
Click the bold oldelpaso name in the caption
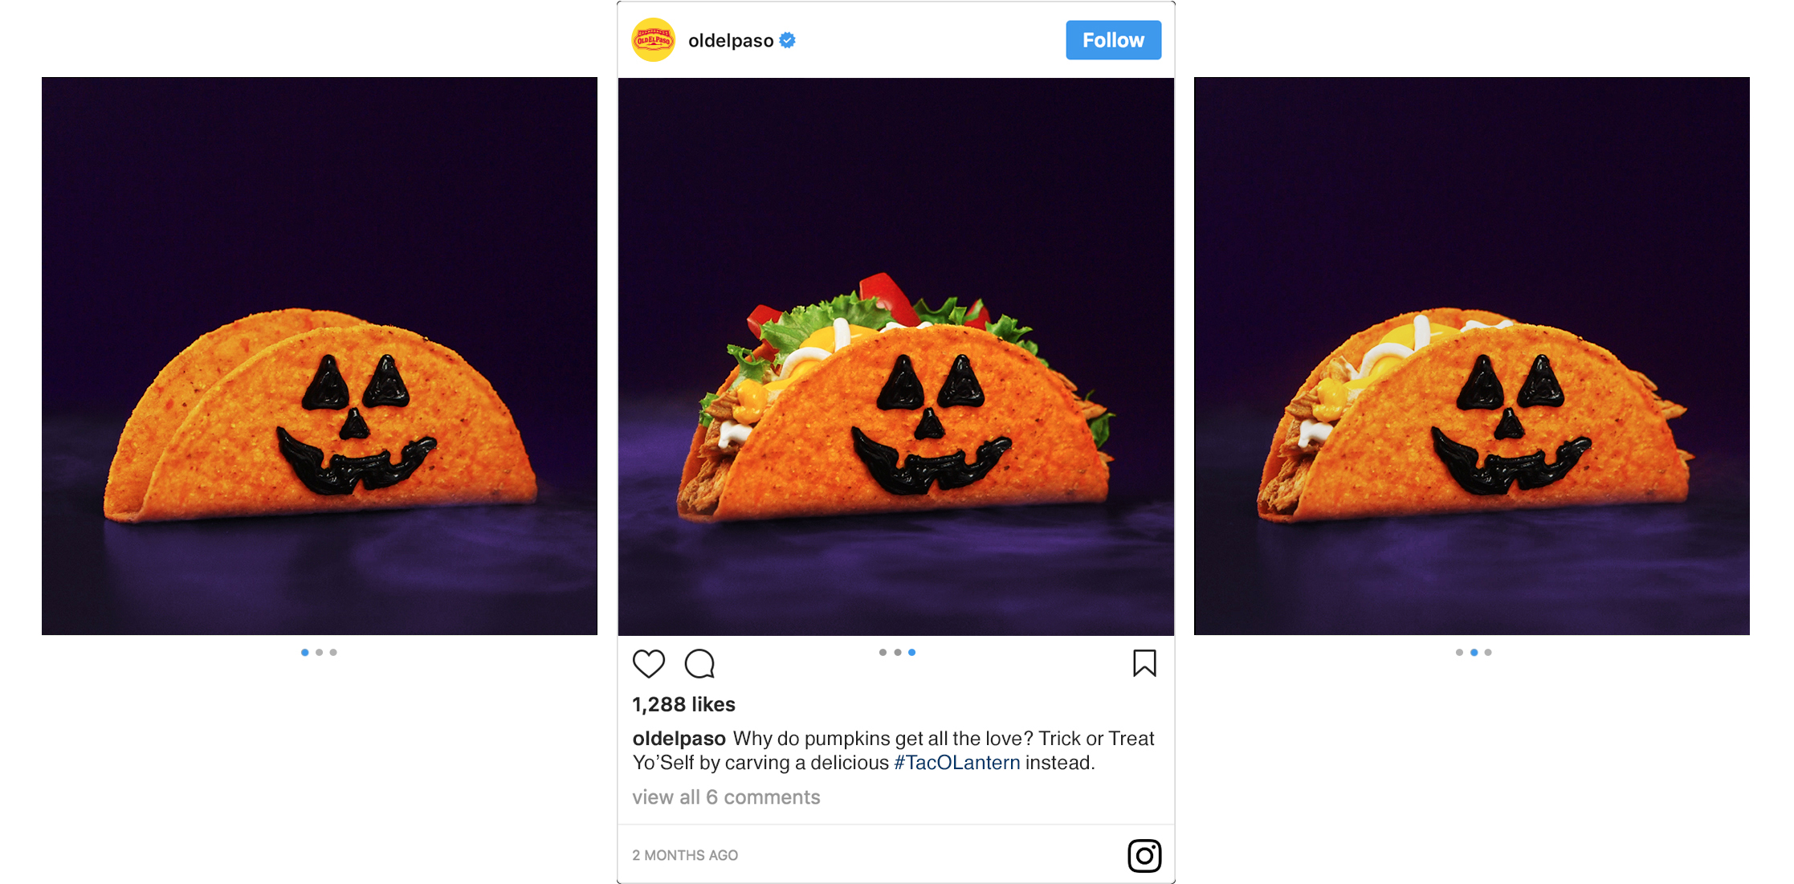point(679,739)
